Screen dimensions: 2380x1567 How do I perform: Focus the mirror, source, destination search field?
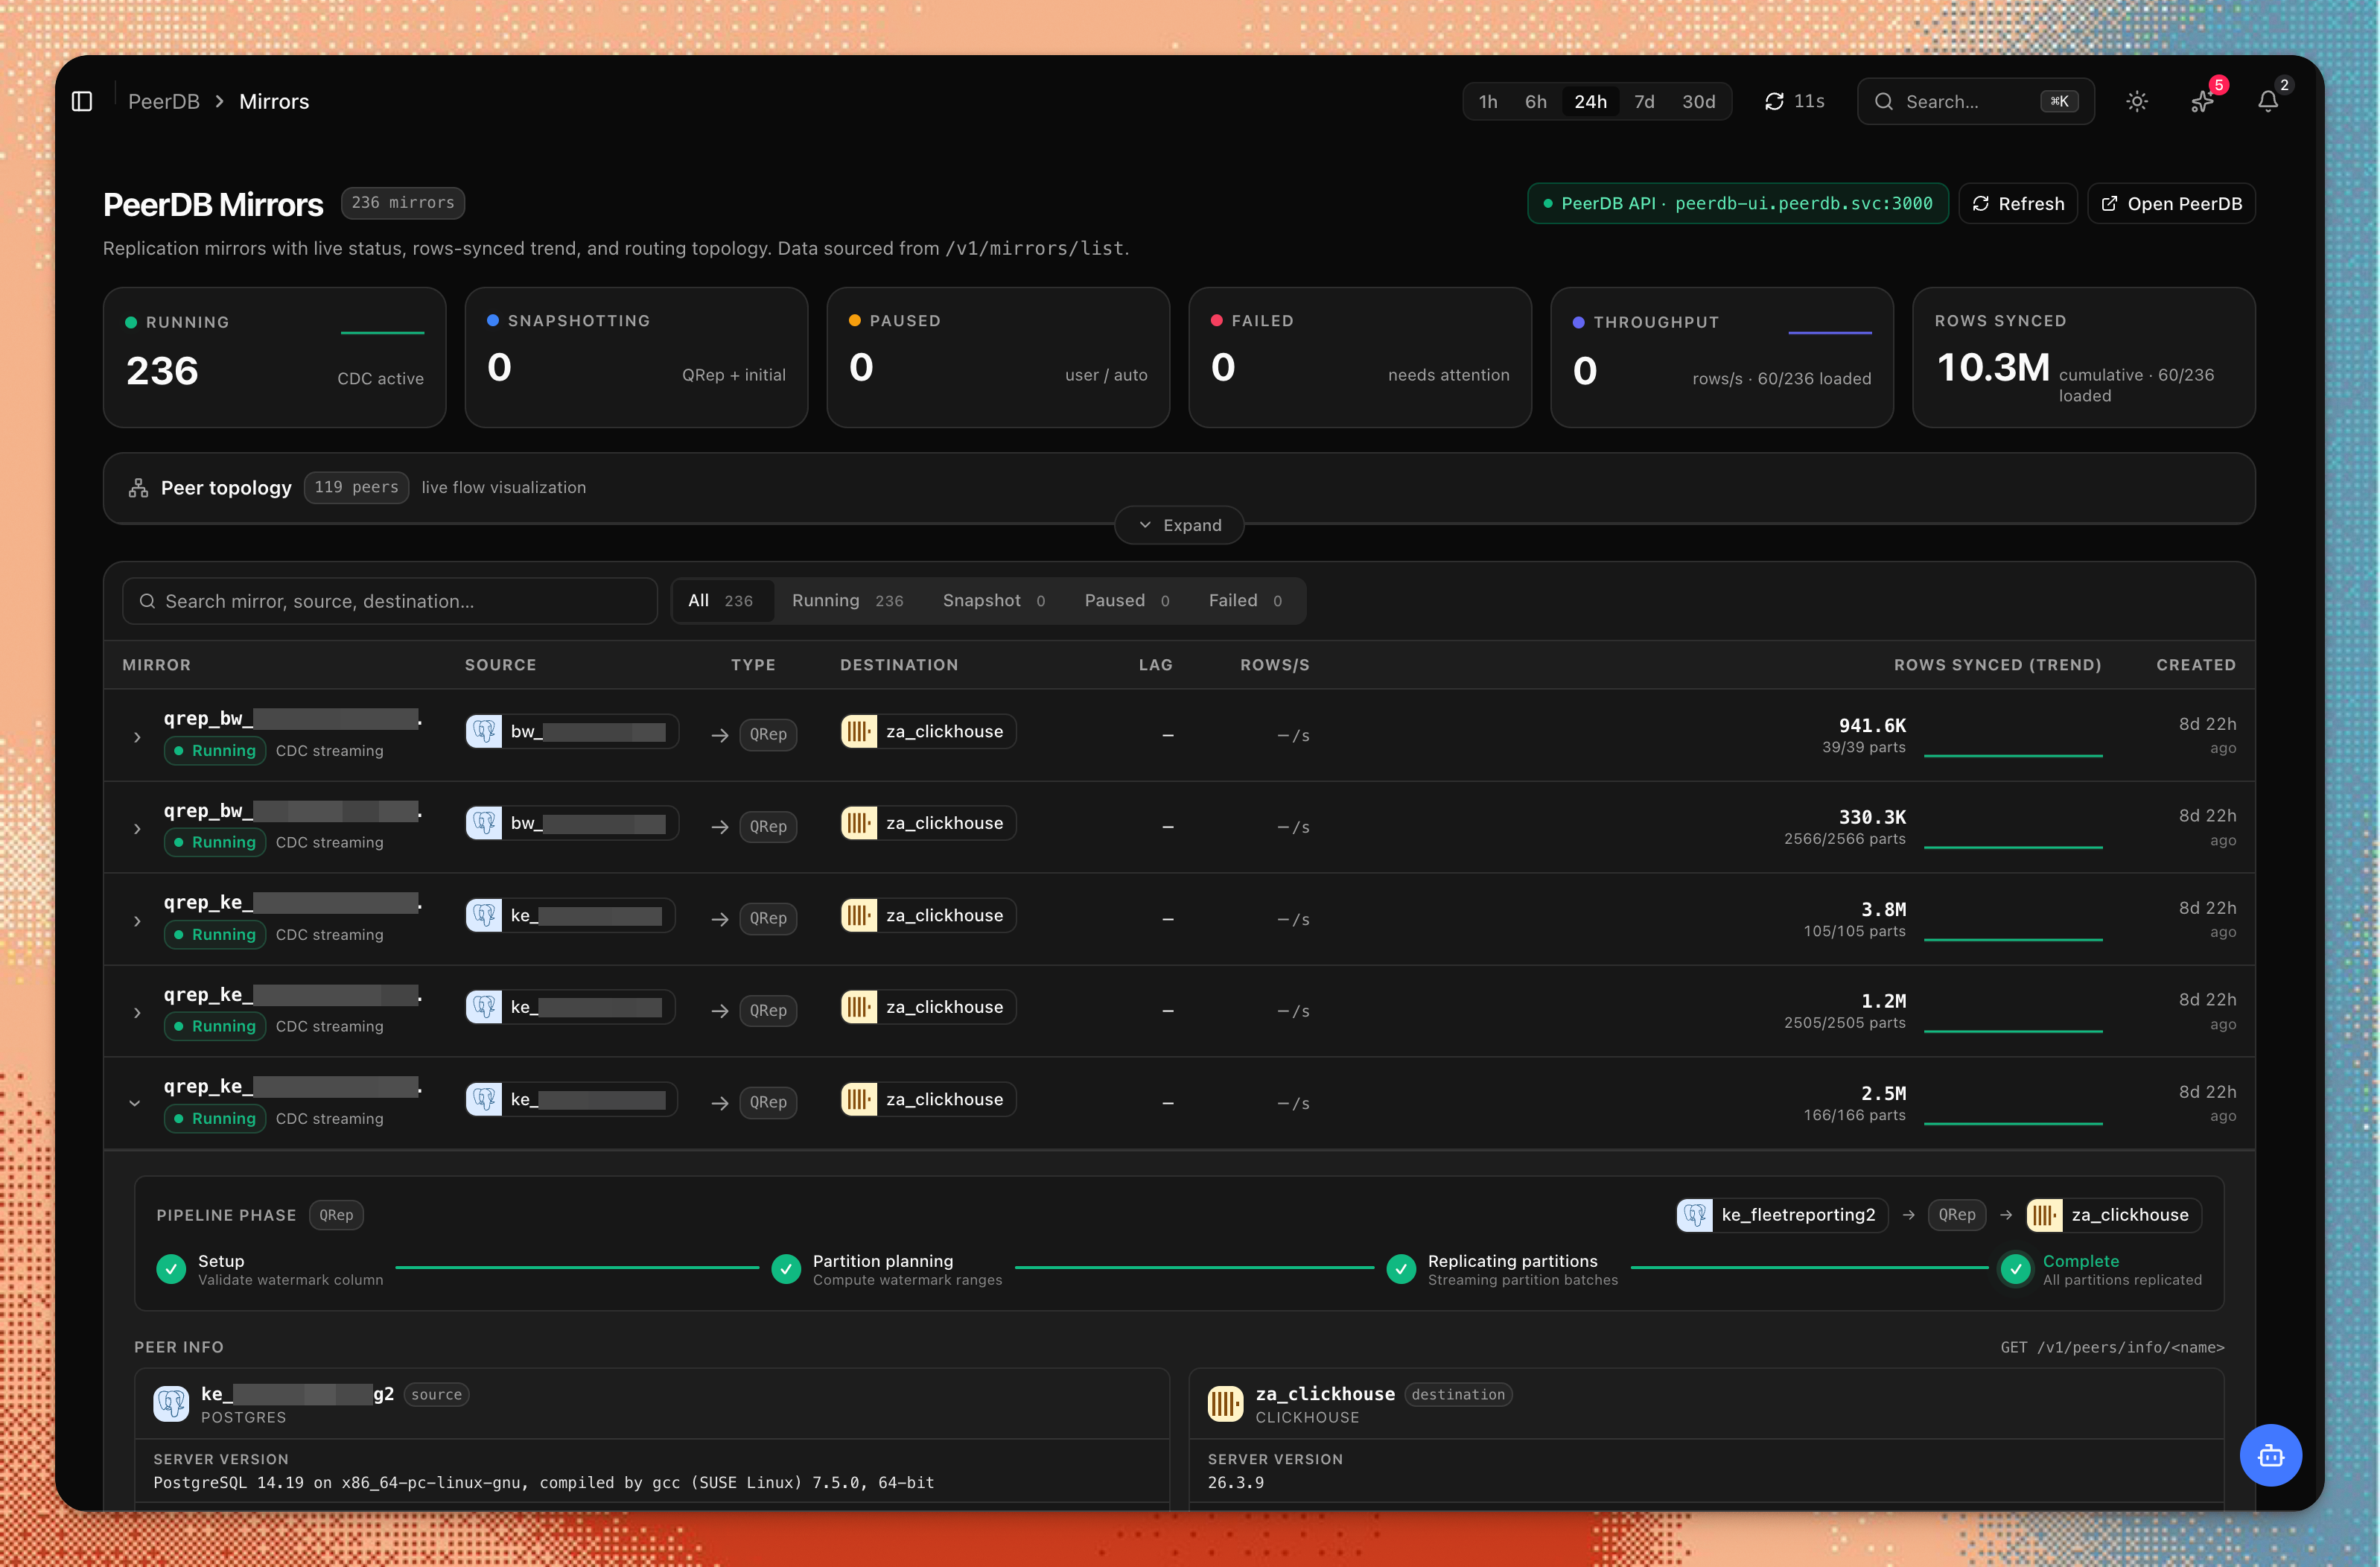[x=390, y=600]
